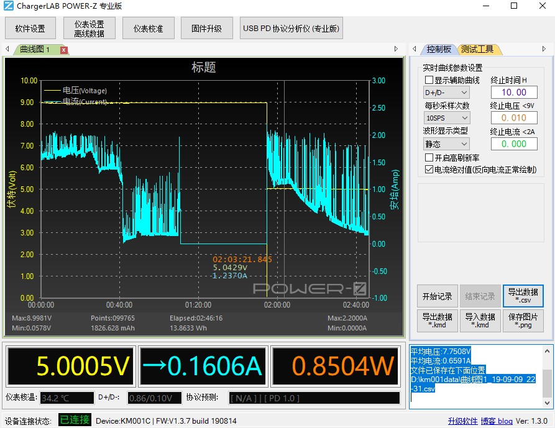Switch to the 测试工具 tab
This screenshot has width=555, height=428.
pos(477,50)
